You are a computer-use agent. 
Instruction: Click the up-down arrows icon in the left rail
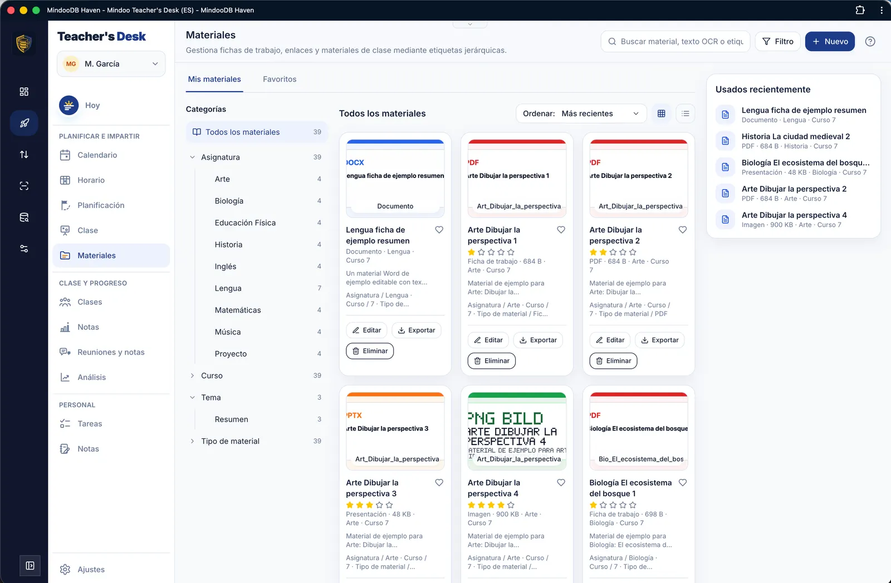(x=24, y=155)
